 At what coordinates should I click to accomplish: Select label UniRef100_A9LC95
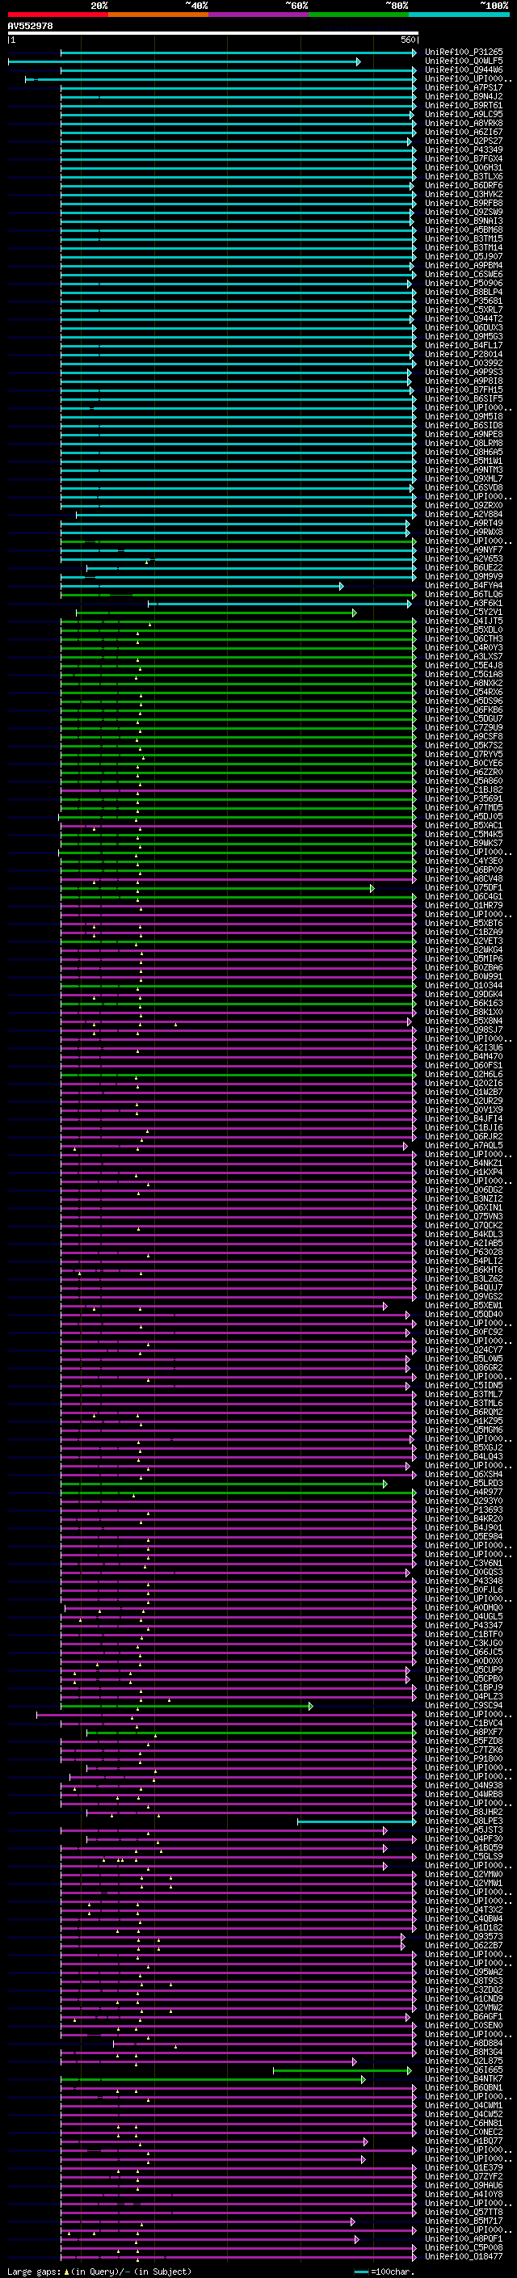coord(464,114)
